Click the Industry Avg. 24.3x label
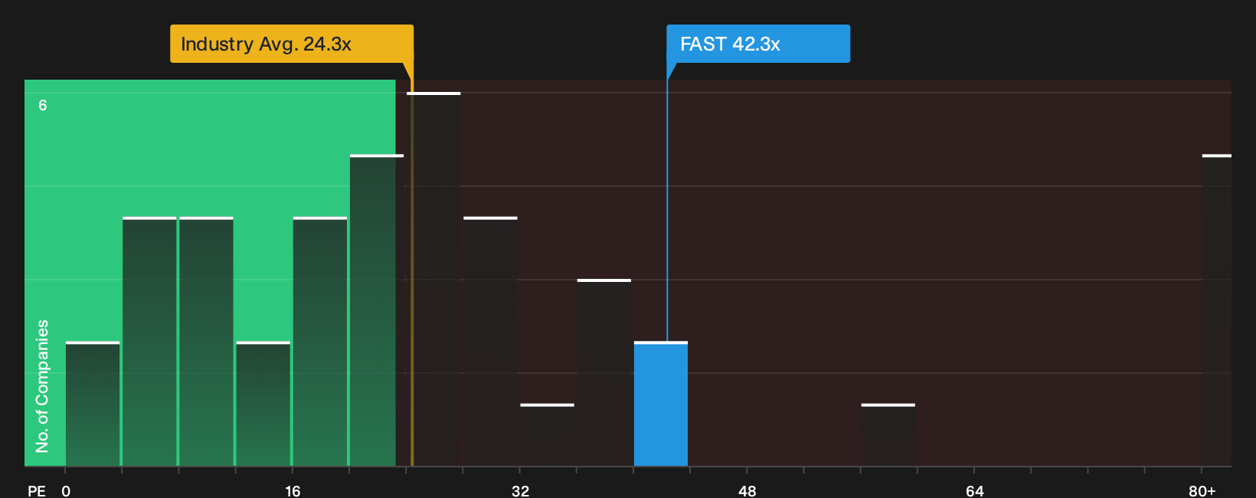The height and width of the screenshot is (498, 1256). click(291, 44)
